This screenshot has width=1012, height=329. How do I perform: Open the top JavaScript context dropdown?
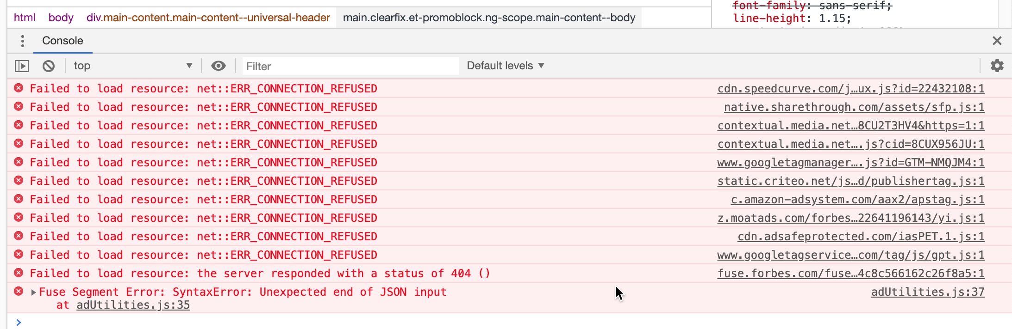[x=133, y=66]
